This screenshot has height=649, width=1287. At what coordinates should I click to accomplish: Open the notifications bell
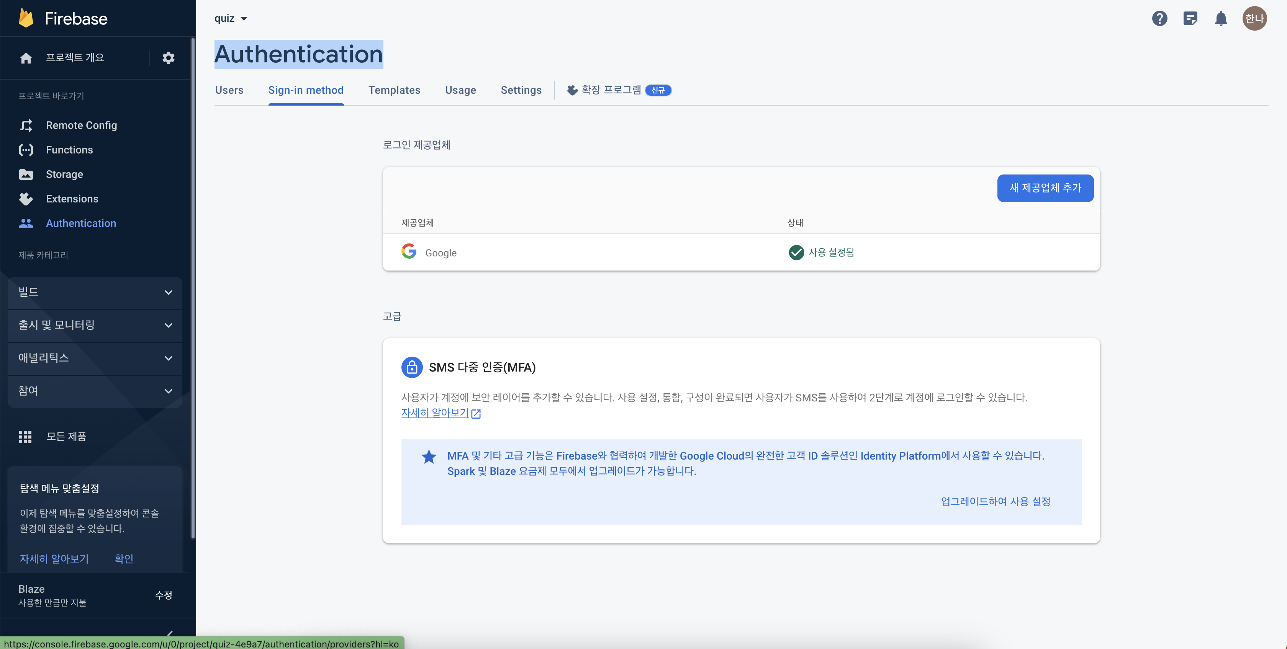pyautogui.click(x=1221, y=18)
